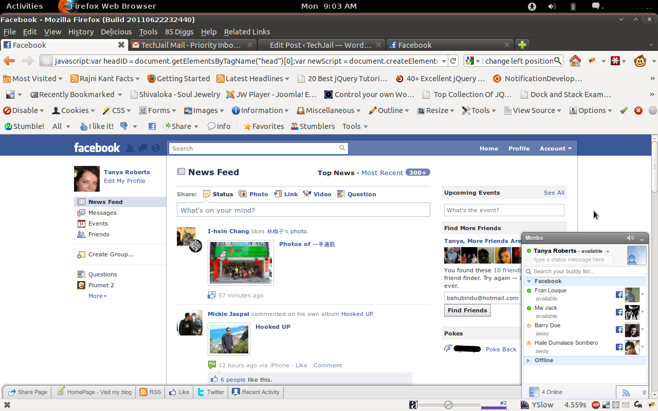Click What's on your mind field

click(303, 210)
